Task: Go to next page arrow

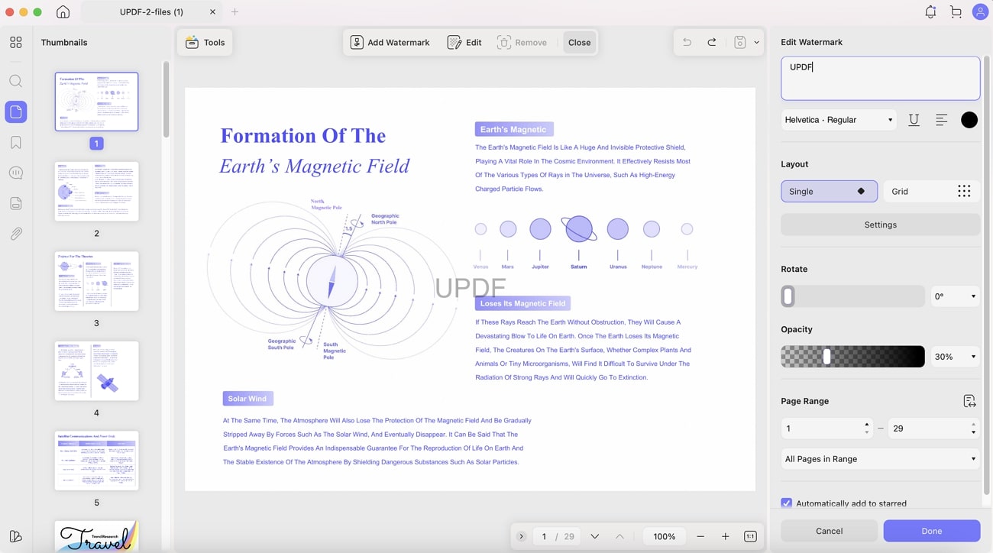Action: click(x=594, y=536)
